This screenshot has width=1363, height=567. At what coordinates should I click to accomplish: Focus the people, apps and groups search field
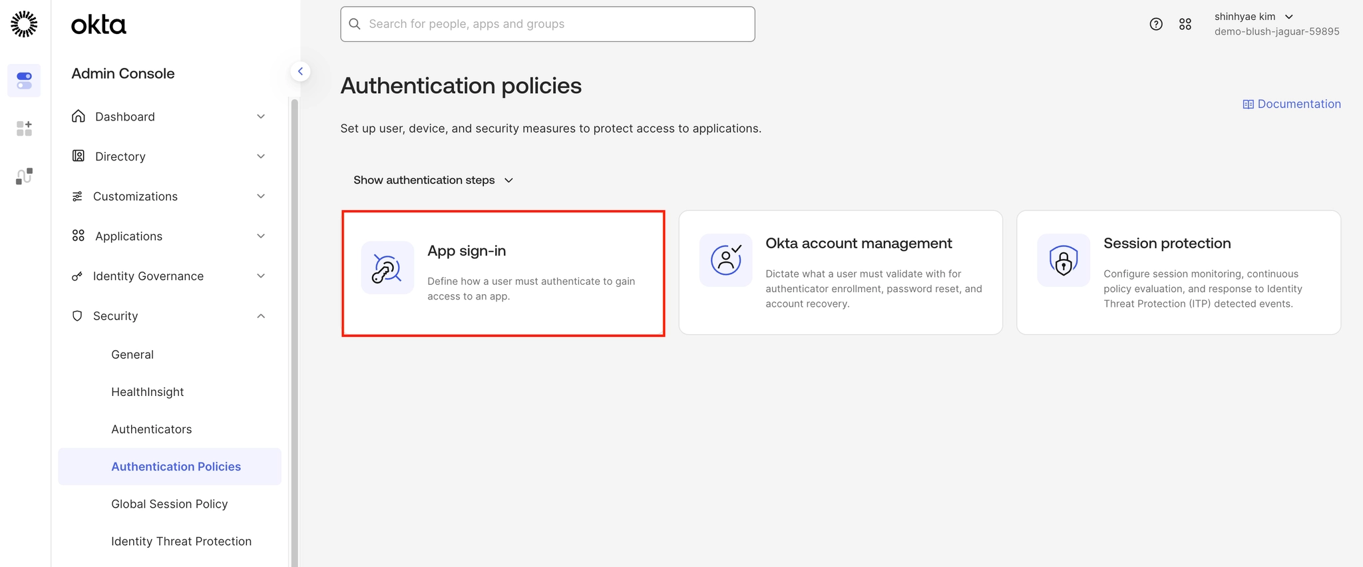coord(548,24)
